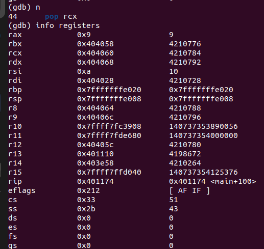Image resolution: width=264 pixels, height=249 pixels.
Task: Click the rbx hex value 0x404058
Action: click(95, 44)
